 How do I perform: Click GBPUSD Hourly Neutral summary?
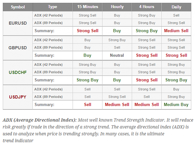[117, 55]
